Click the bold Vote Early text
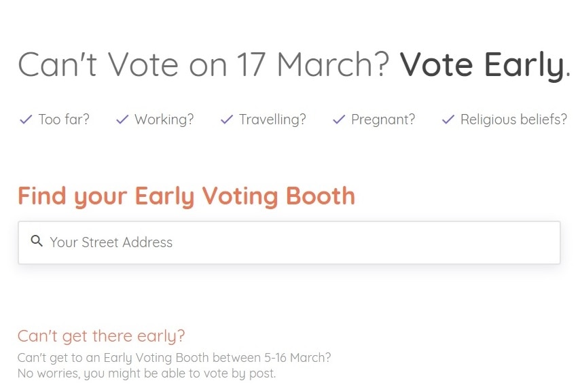Viewport: 580px width, 385px height. click(x=485, y=65)
